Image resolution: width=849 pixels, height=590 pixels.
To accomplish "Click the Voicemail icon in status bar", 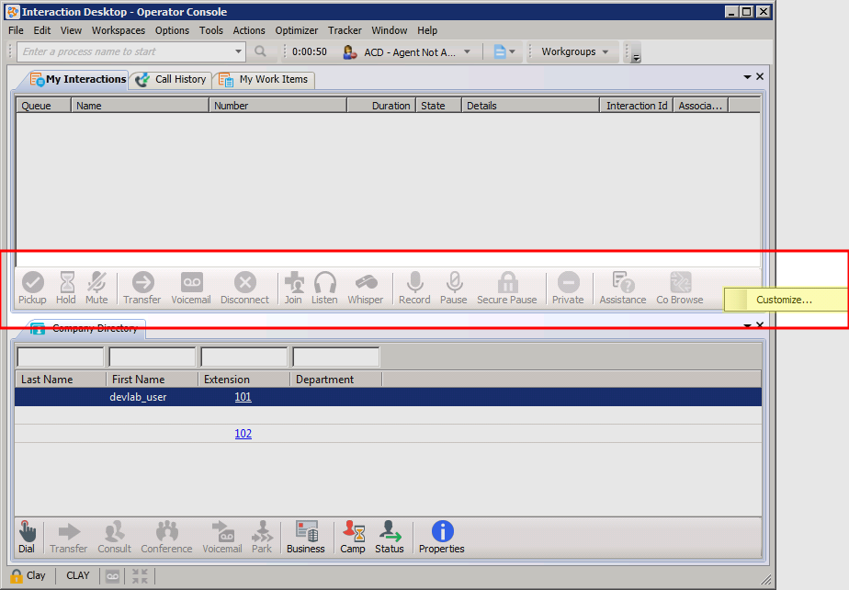I will click(x=112, y=576).
